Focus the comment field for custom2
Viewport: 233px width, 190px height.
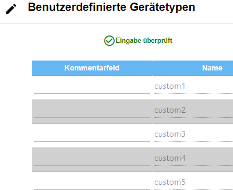coord(92,111)
